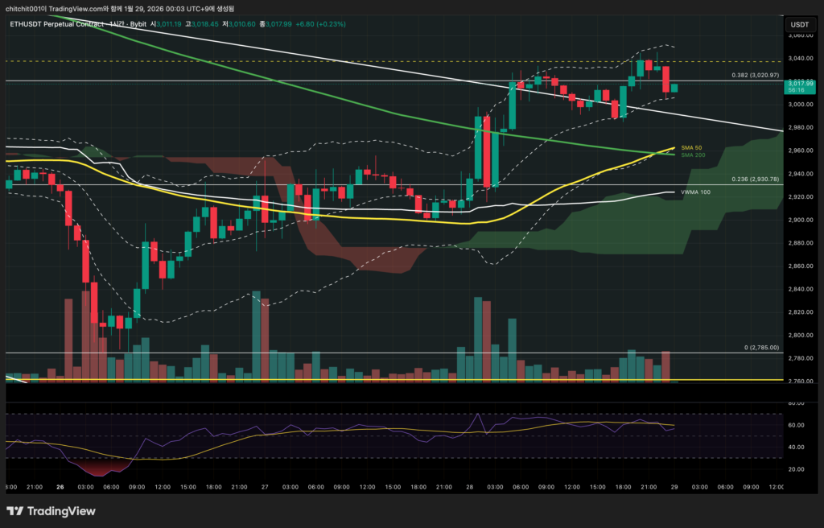Click the 2,800.00 price scale label

coord(800,336)
